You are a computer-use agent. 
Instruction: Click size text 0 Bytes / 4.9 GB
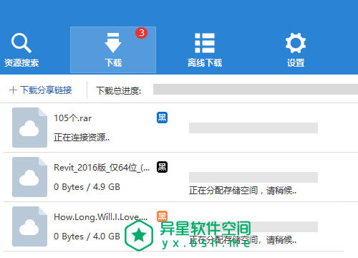pyautogui.click(x=87, y=187)
